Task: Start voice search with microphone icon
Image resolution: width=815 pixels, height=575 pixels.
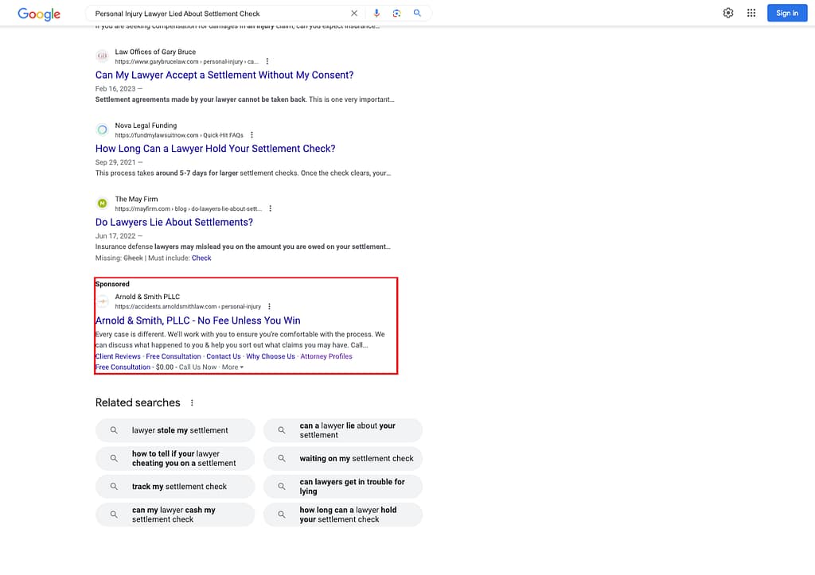Action: tap(376, 14)
